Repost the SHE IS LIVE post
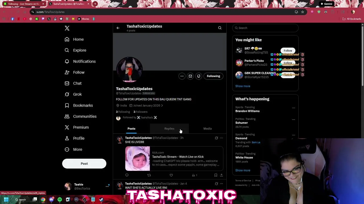The width and height of the screenshot is (364, 204). (149, 175)
